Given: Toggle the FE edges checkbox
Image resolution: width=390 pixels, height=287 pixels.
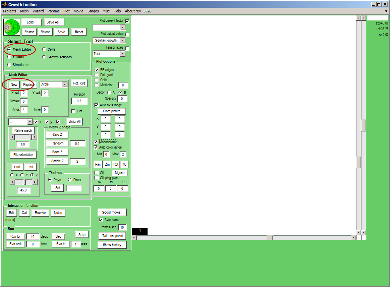Looking at the screenshot, I should [97, 70].
